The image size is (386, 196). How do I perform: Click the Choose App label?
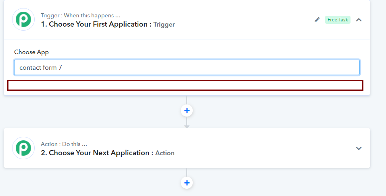click(31, 52)
